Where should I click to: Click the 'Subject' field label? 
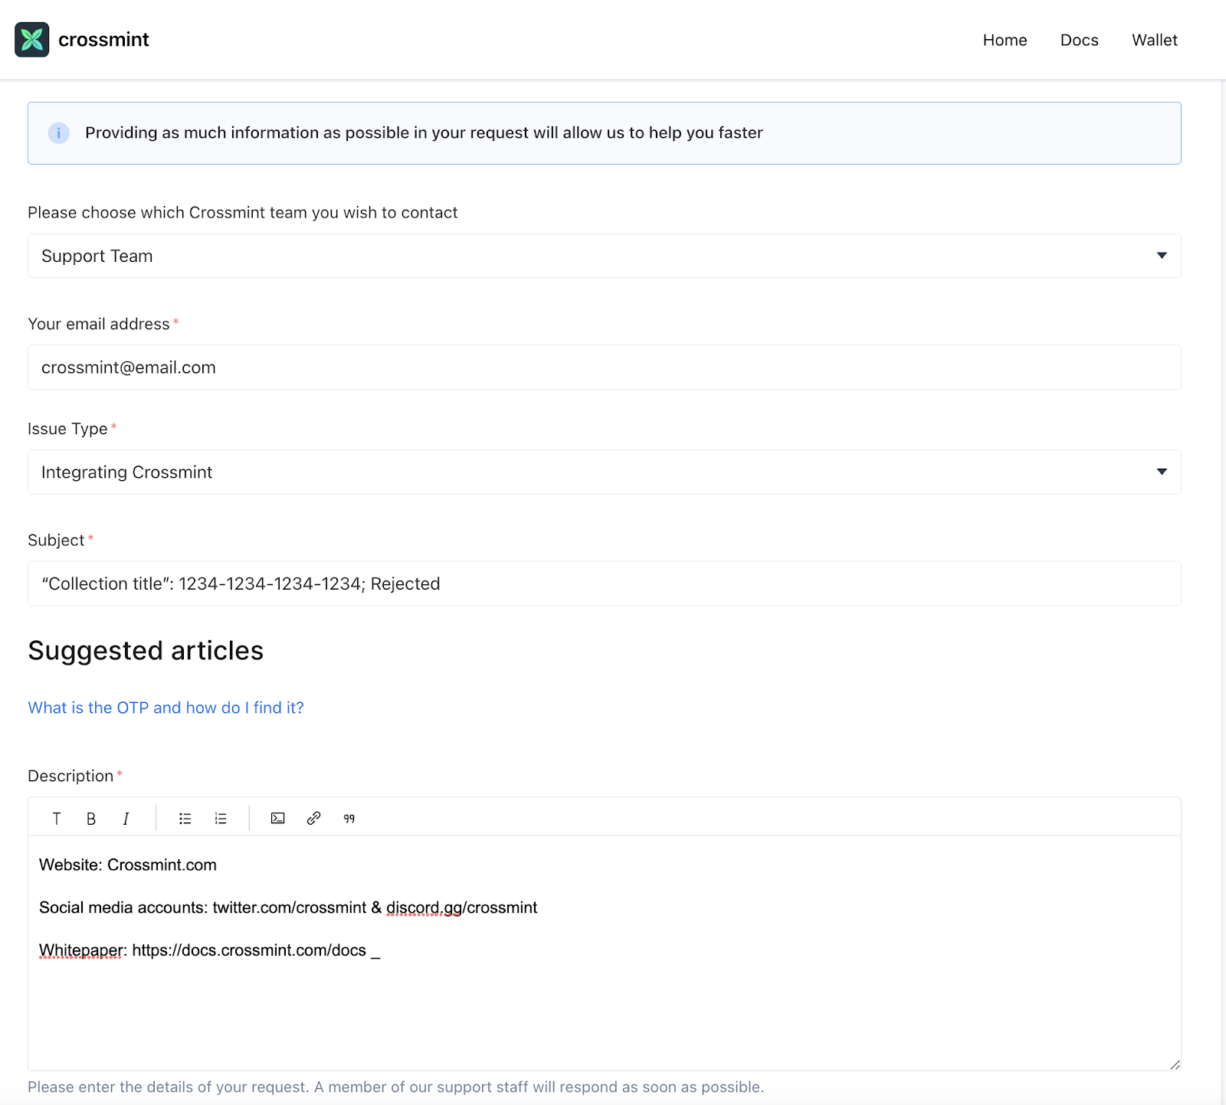coord(56,540)
